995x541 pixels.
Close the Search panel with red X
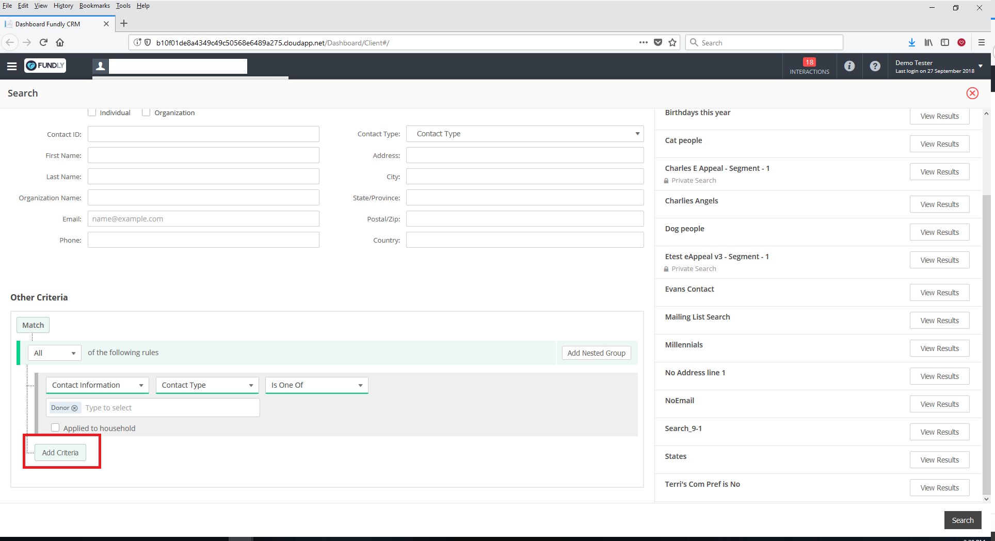point(972,93)
